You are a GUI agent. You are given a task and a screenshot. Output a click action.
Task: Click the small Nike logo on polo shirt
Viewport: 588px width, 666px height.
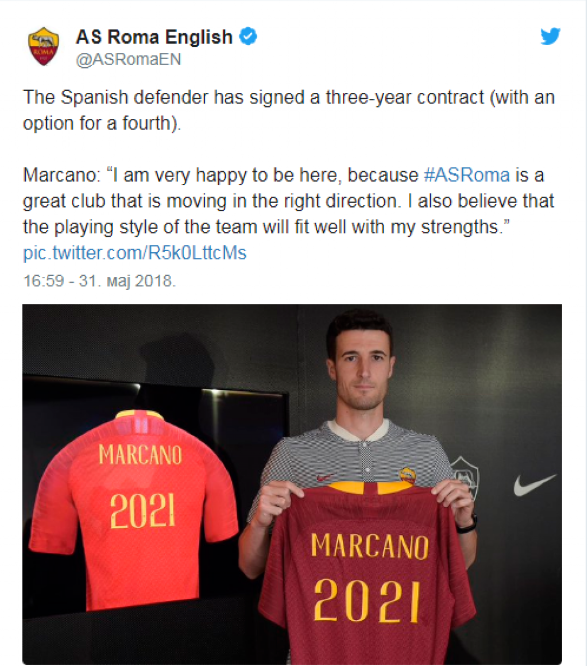[325, 478]
